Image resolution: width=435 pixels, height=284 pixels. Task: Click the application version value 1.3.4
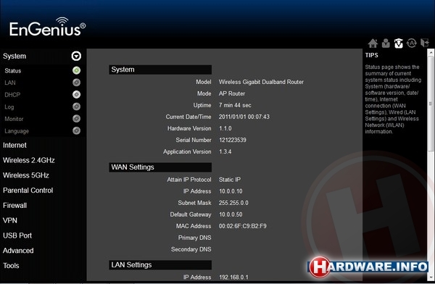[x=225, y=151]
